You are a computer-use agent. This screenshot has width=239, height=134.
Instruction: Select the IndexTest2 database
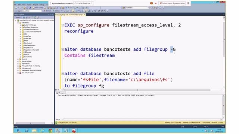click(28, 39)
